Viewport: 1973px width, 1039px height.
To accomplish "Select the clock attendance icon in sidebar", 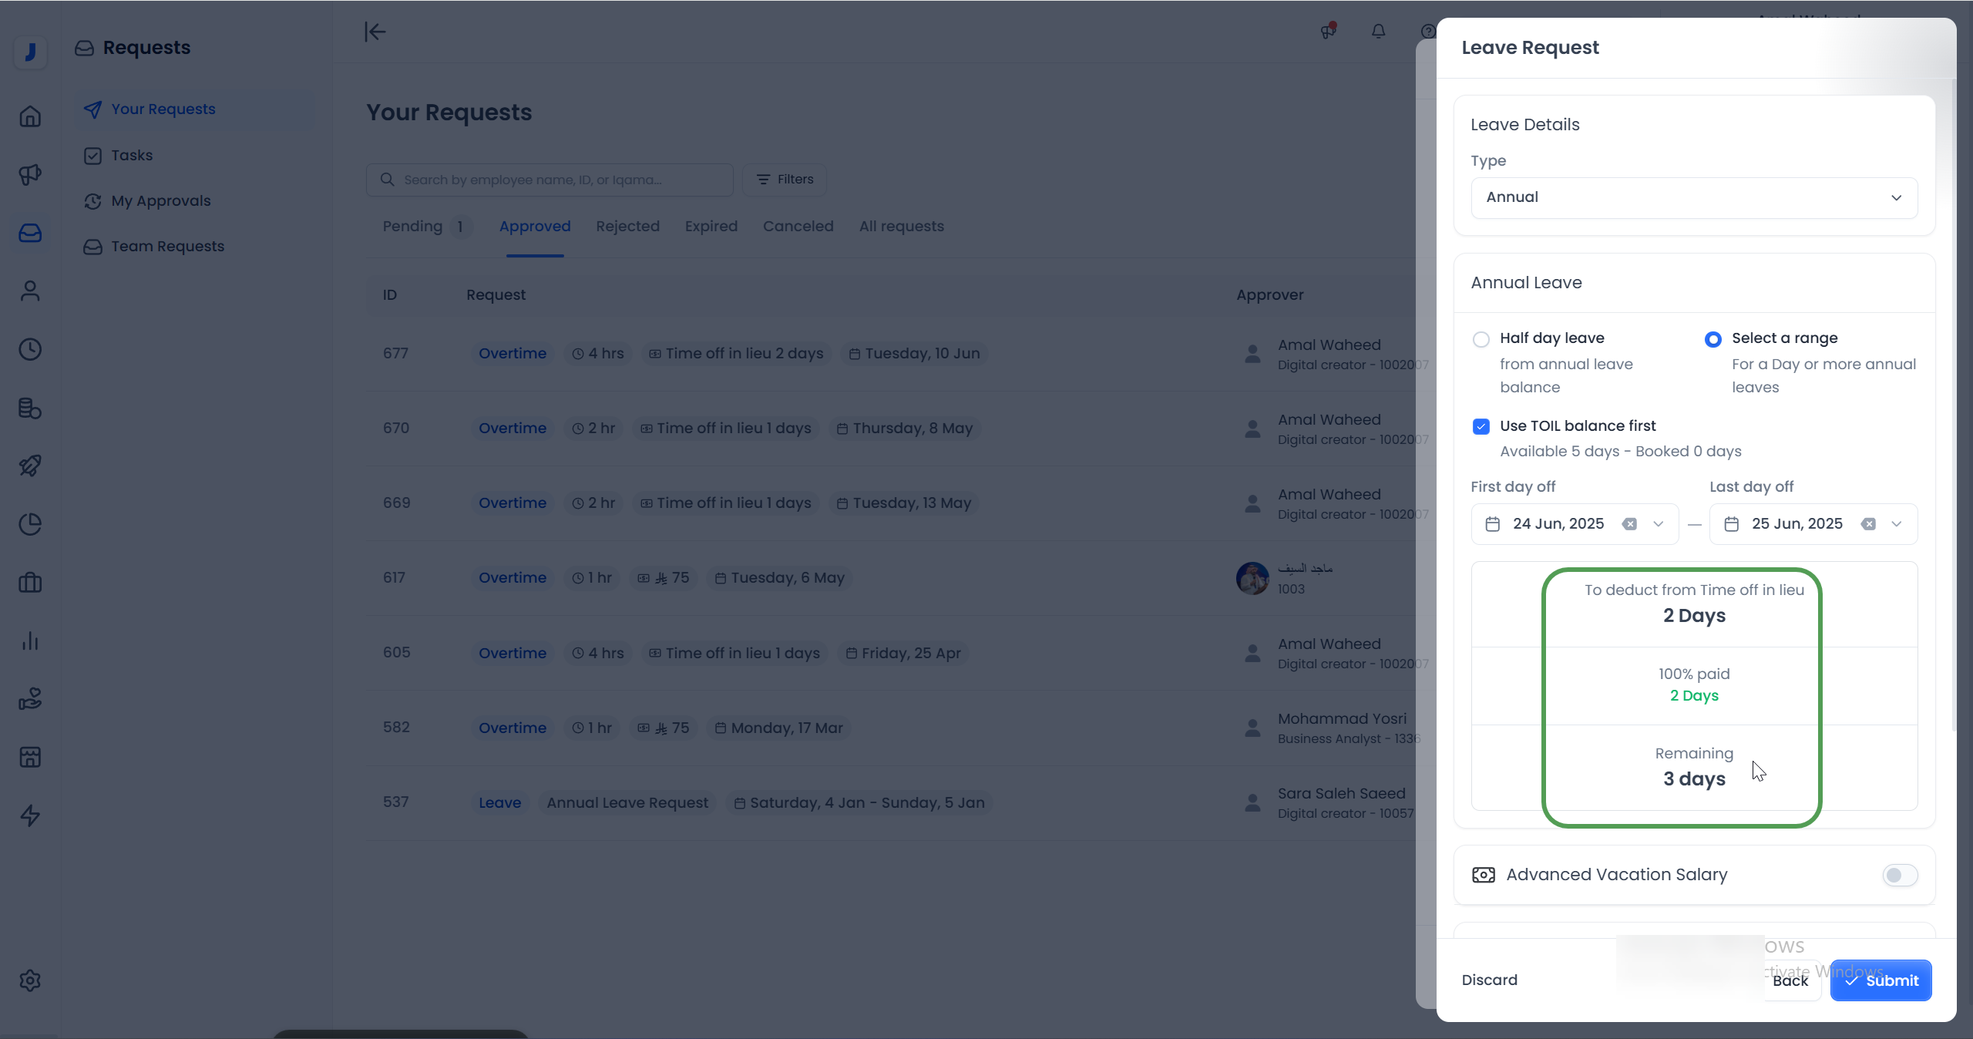I will point(29,349).
